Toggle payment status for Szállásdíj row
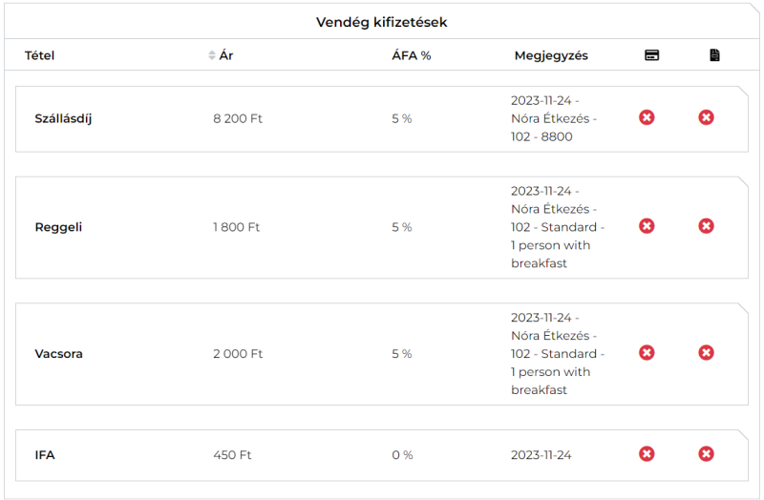The image size is (764, 500). coord(647,117)
